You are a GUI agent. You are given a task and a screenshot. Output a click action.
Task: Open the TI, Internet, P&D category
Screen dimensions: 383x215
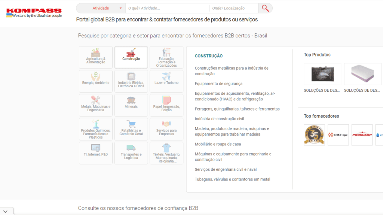(x=96, y=153)
